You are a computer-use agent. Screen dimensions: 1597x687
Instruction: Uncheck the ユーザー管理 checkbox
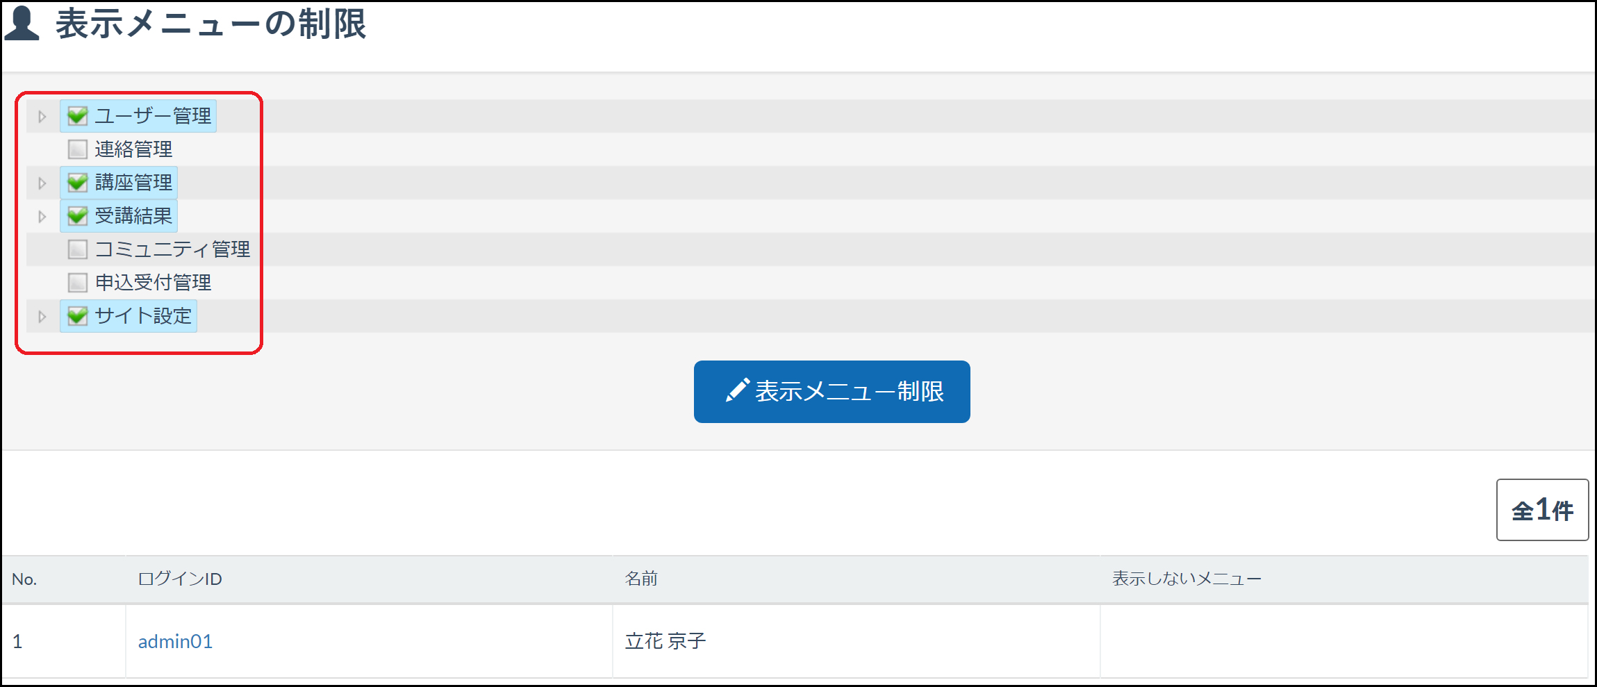pos(77,115)
